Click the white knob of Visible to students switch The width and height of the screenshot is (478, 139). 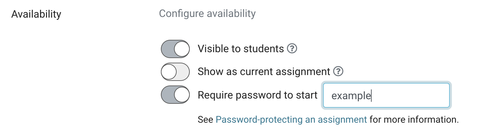[x=182, y=49]
